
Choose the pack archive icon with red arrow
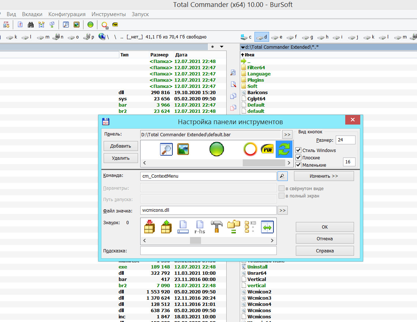coord(150,227)
